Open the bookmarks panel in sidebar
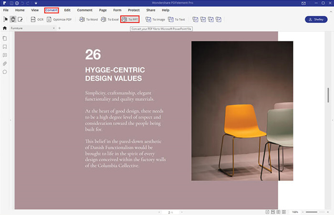 point(5,47)
